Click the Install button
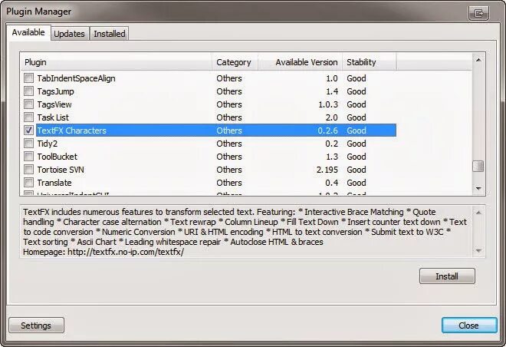Screen dimensions: 506x347 447,276
